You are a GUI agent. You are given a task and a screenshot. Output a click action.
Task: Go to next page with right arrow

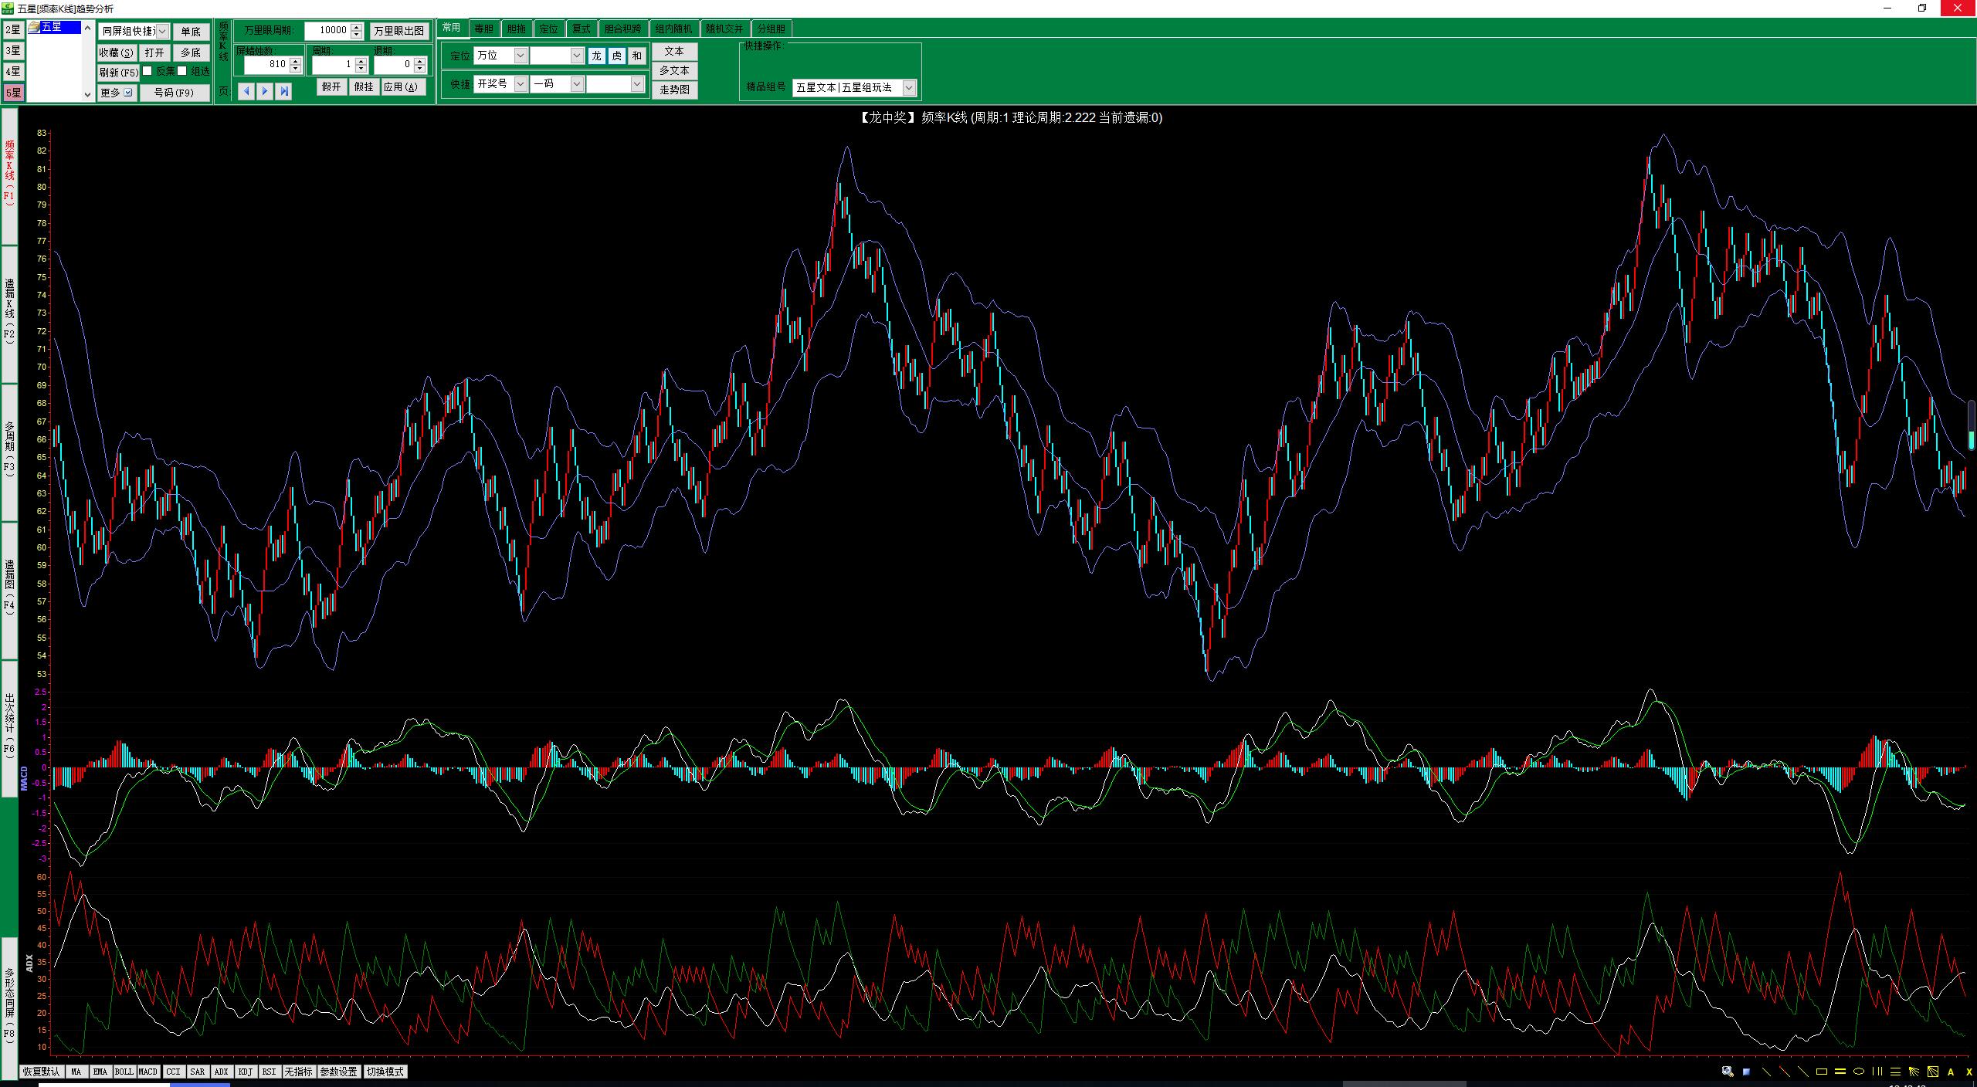pos(265,91)
